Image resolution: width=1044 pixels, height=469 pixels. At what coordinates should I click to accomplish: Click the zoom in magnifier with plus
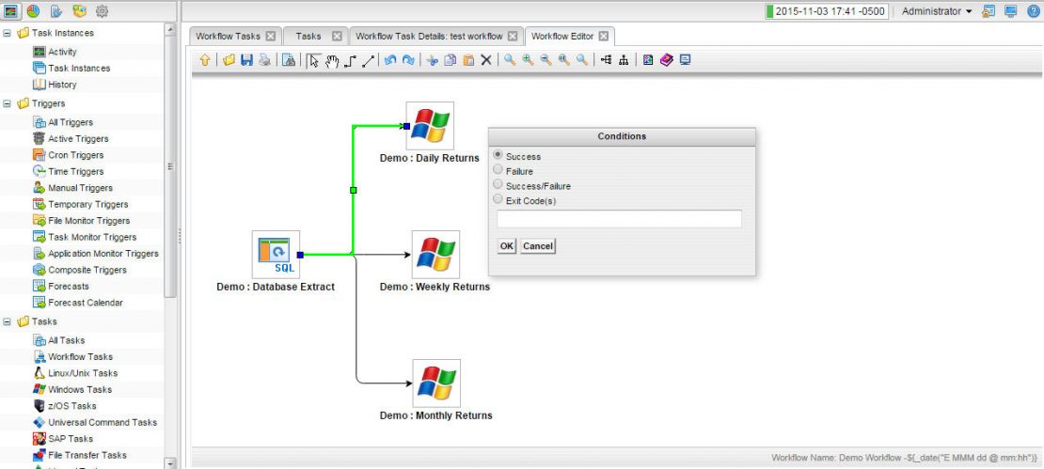click(x=528, y=60)
